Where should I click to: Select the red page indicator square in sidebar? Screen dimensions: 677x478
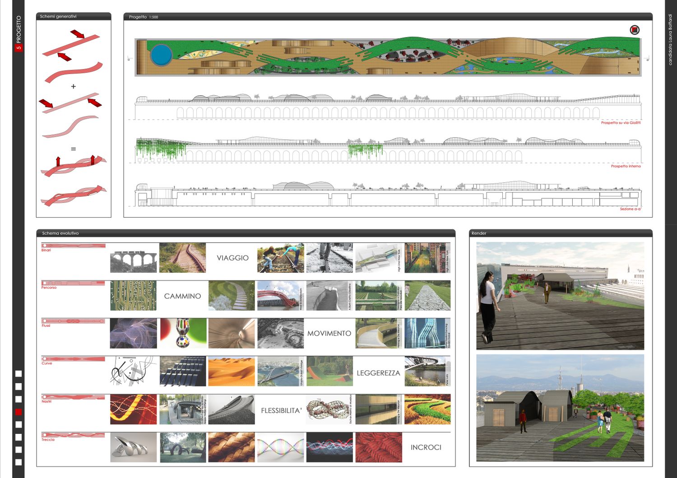click(19, 412)
